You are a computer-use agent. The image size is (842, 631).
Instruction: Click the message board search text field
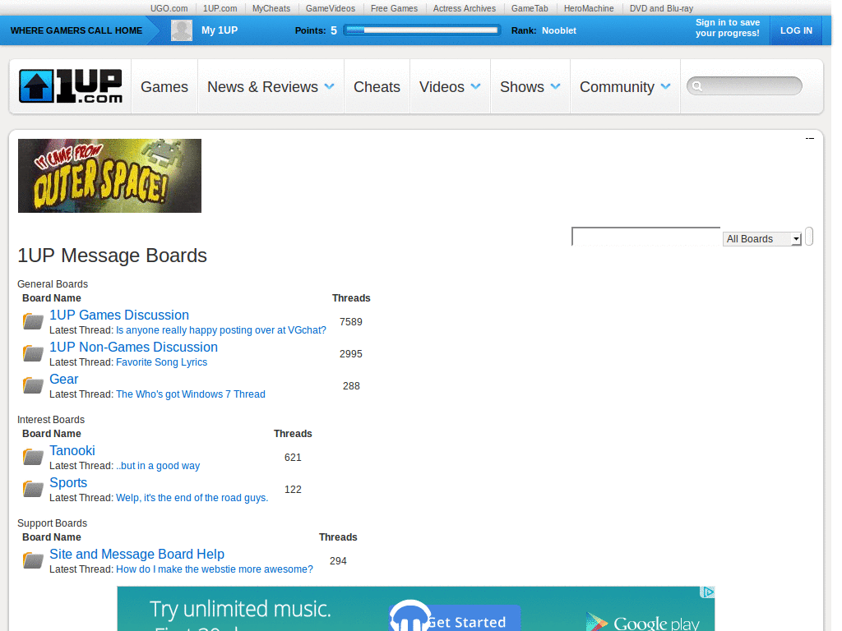pyautogui.click(x=646, y=237)
